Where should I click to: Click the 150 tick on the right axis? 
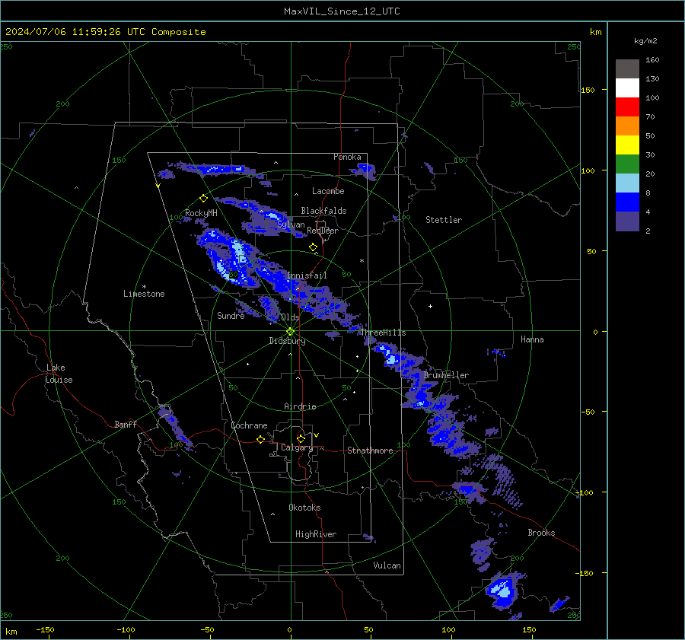click(x=588, y=90)
